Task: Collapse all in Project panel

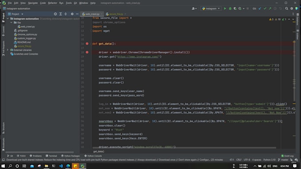Action: click(x=66, y=14)
